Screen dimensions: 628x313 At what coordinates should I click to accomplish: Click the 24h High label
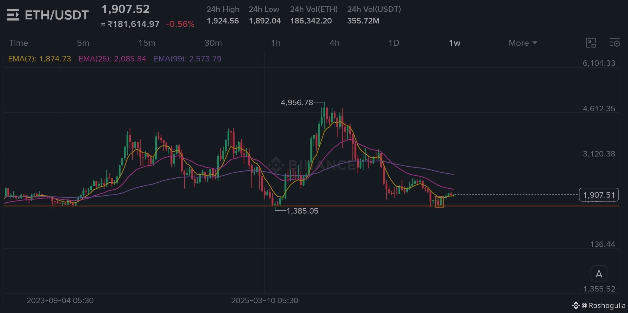pos(223,9)
